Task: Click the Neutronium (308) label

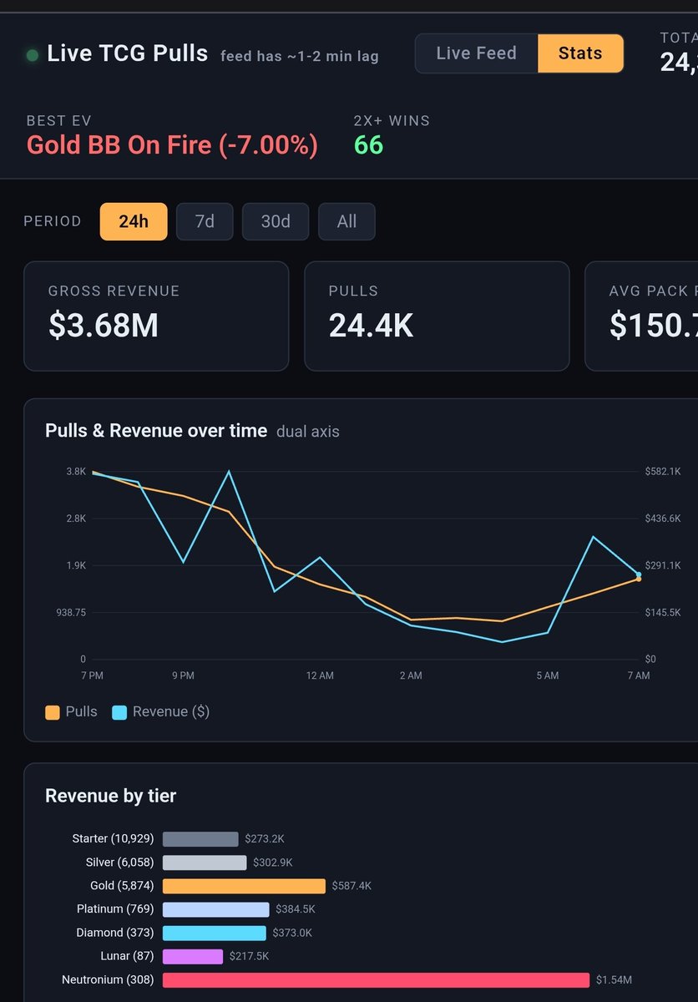Action: 108,979
